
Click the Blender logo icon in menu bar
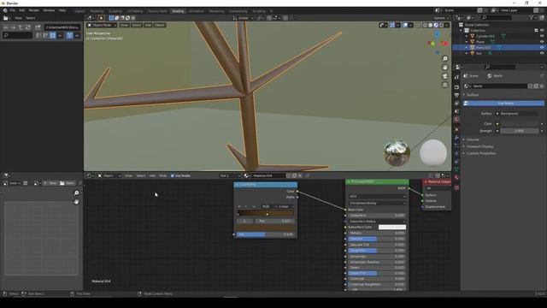click(5, 10)
